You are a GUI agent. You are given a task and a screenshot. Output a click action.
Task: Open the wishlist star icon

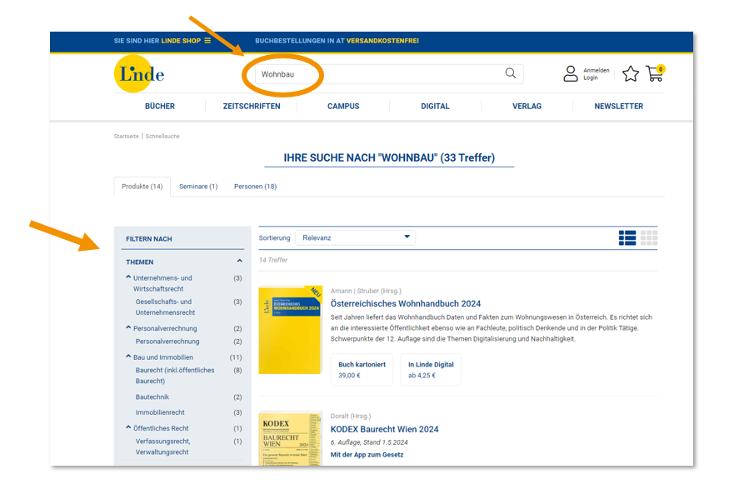coord(630,73)
